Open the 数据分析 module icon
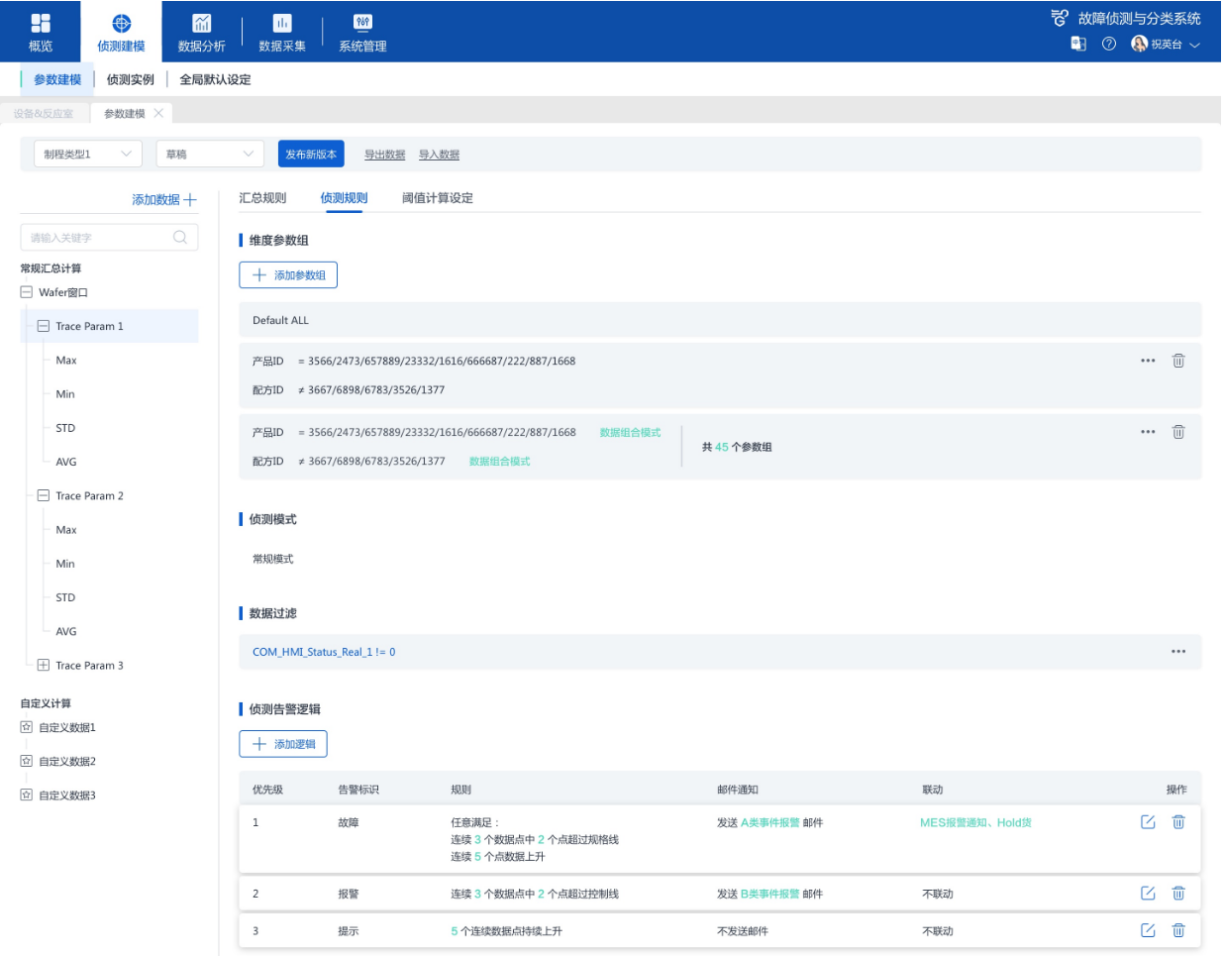Screen dimensions: 1223x956 pos(201,24)
